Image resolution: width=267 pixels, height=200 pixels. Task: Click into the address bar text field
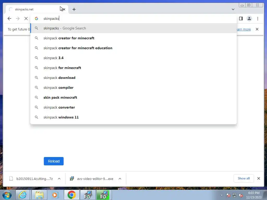click(133, 18)
